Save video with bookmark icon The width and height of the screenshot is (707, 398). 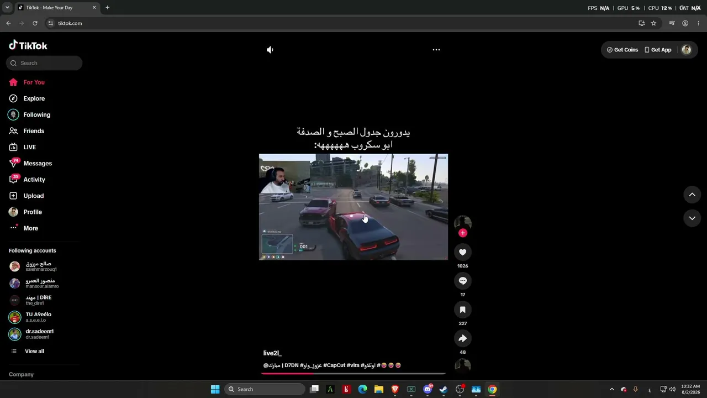(463, 310)
